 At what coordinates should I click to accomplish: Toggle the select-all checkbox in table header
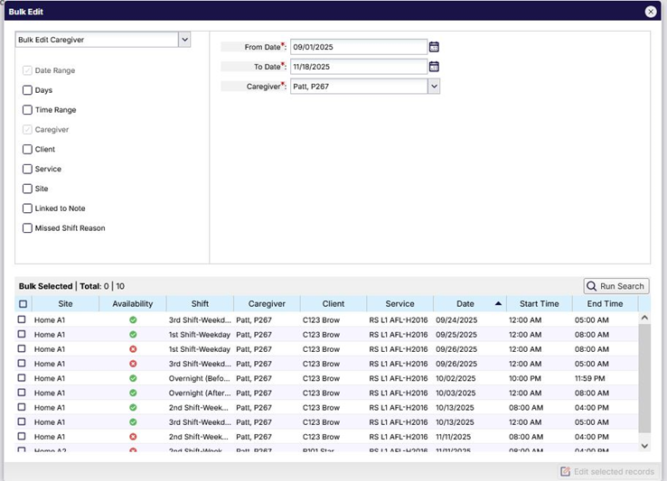pyautogui.click(x=23, y=304)
